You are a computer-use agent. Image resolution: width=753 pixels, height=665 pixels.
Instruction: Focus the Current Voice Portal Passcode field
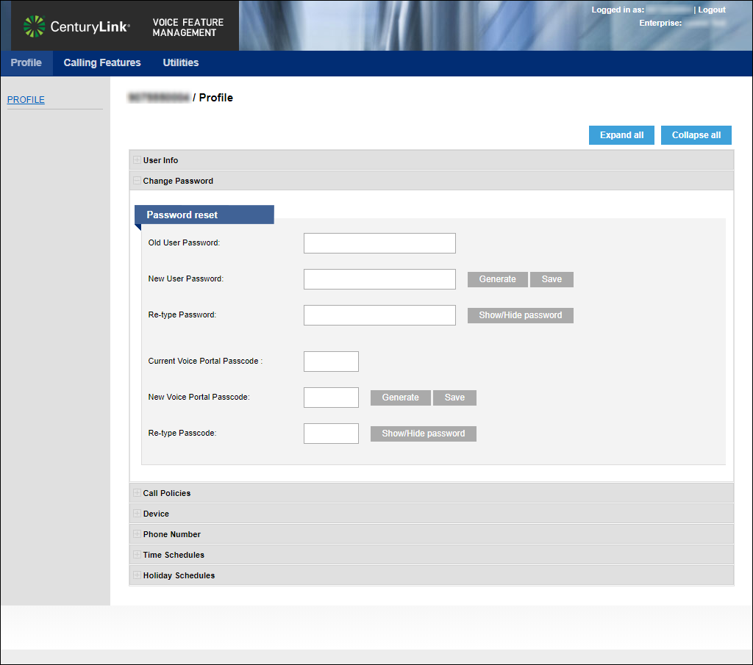(331, 362)
